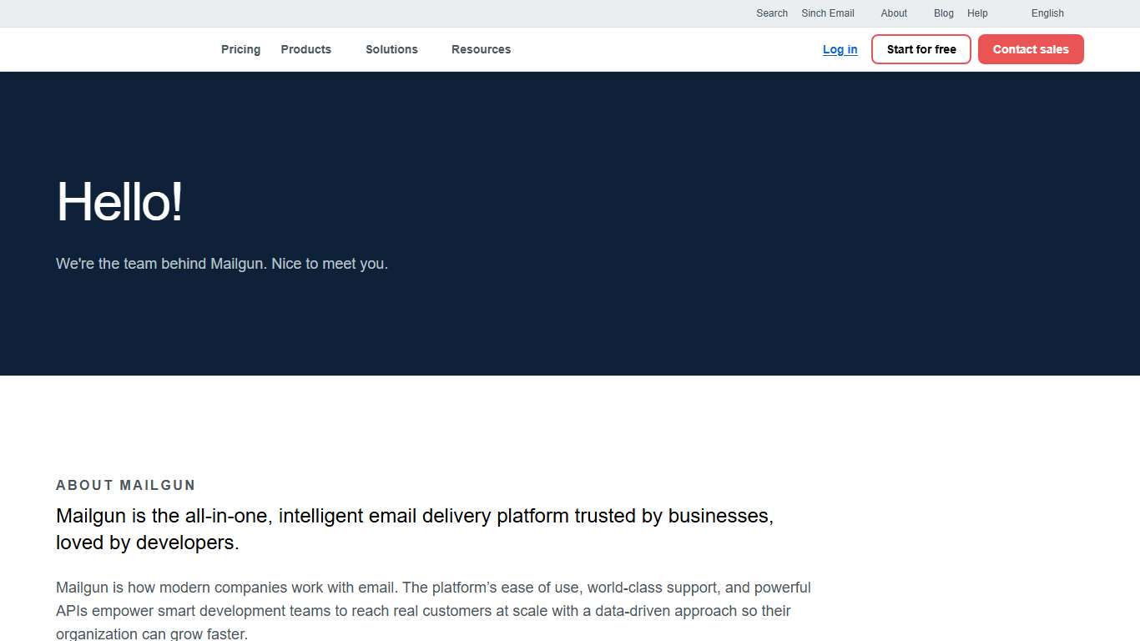Click the ABOUT MAILGUN section label
Screen dimensions: 1140x641
click(x=125, y=485)
